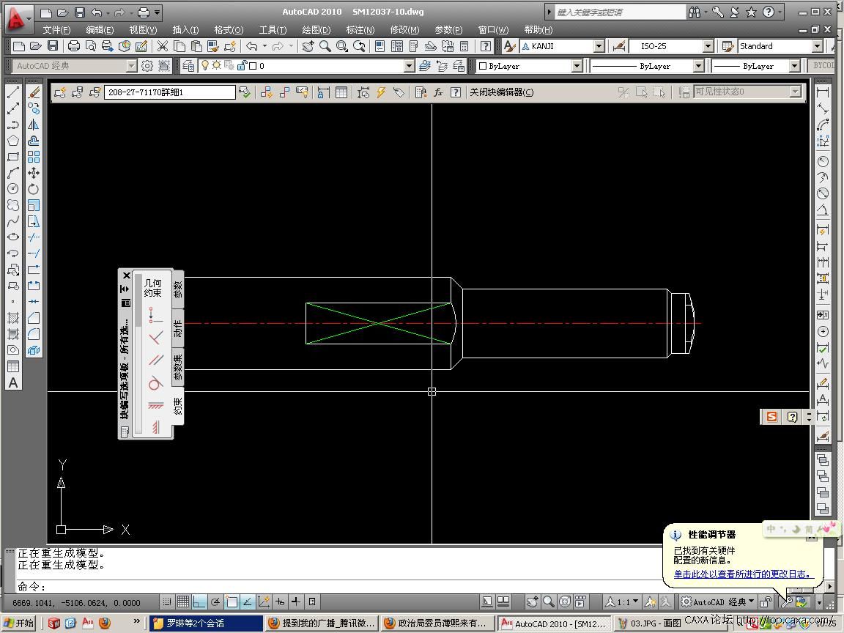This screenshot has width=844, height=633.
Task: Open the 绘图(D) menu
Action: click(316, 30)
